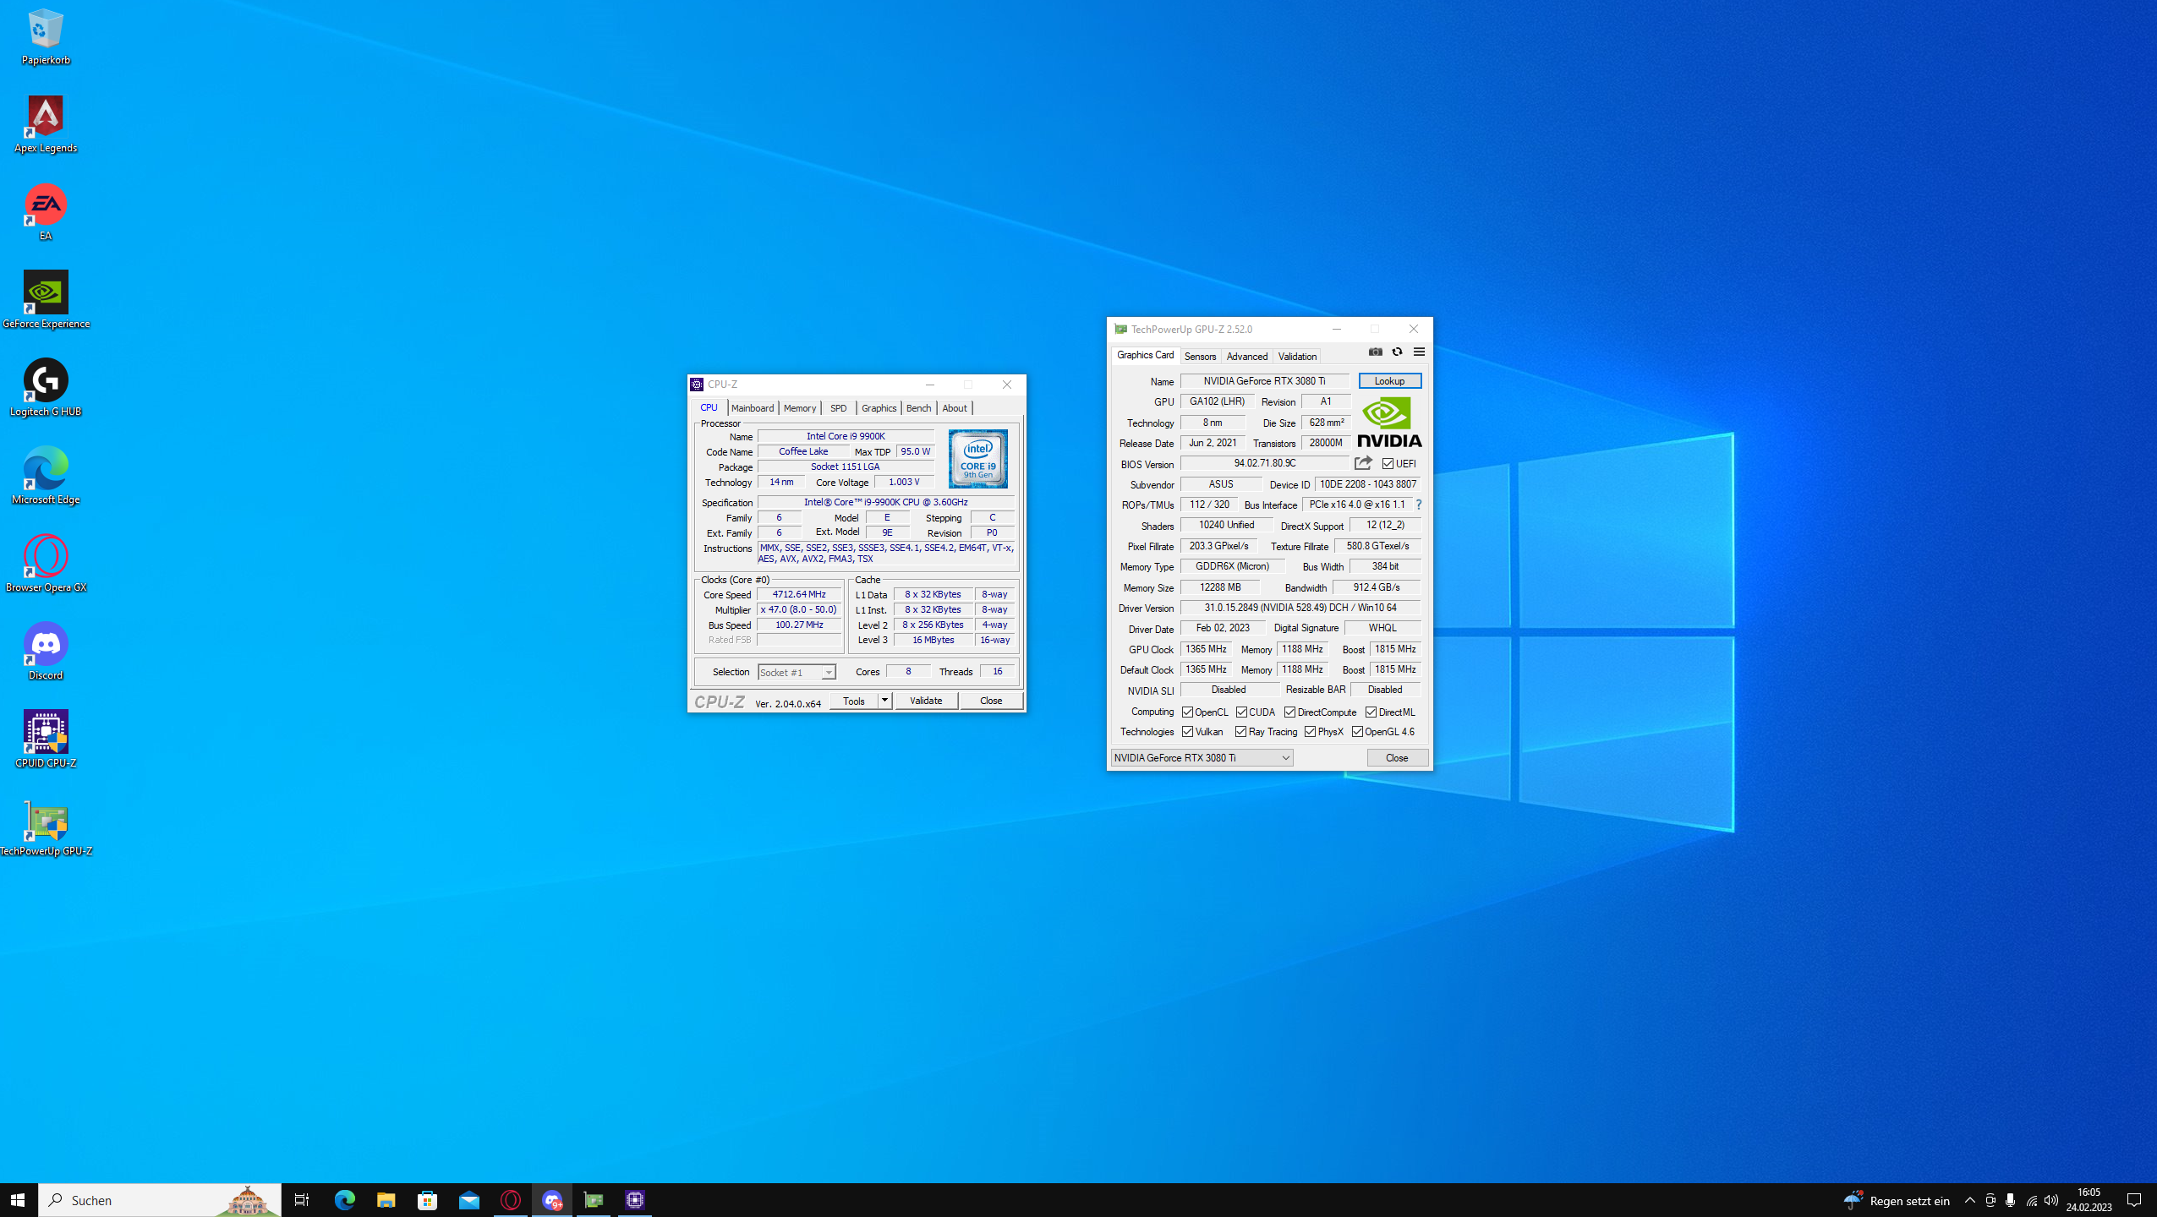
Task: Expand the Tools dropdown arrow in CPU-Z
Action: pyautogui.click(x=884, y=701)
